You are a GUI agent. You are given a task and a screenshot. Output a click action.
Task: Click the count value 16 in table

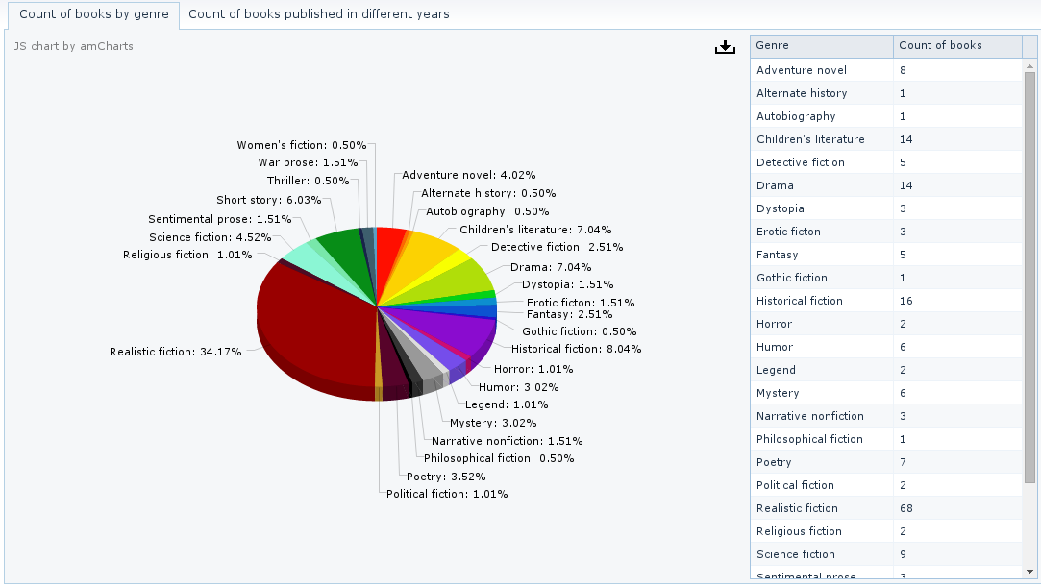[x=906, y=301]
